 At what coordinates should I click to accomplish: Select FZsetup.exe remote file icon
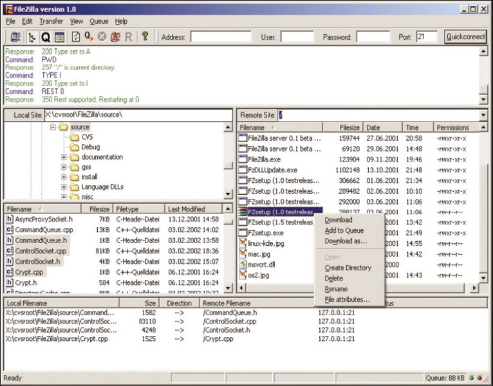pyautogui.click(x=243, y=233)
